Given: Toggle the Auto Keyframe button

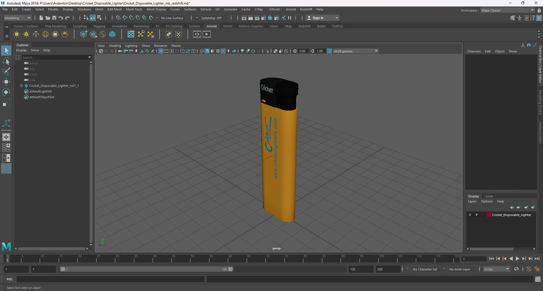Looking at the screenshot, I should point(529,269).
